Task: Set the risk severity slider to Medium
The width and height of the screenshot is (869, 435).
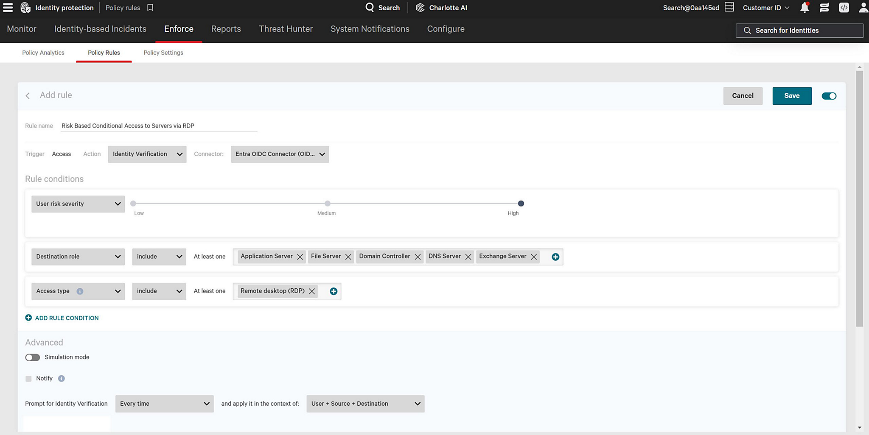Action: tap(327, 203)
